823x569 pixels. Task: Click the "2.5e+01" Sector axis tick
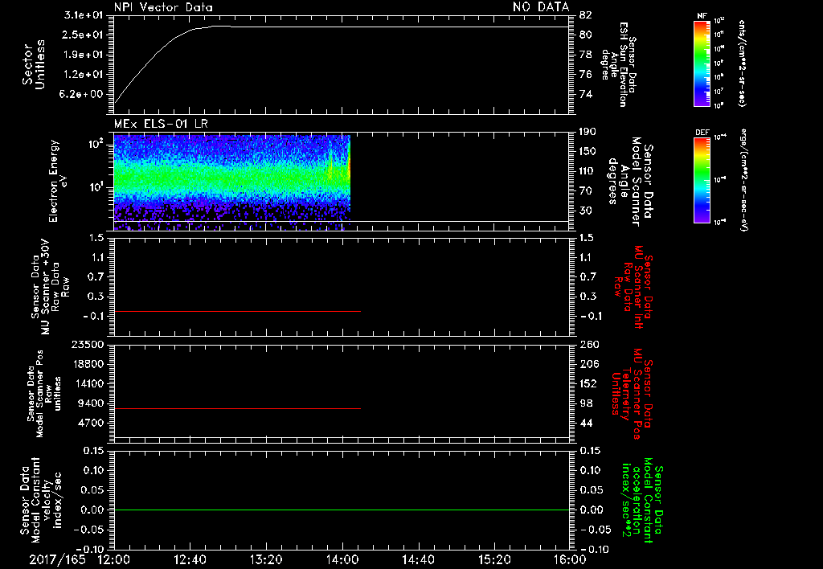(84, 35)
